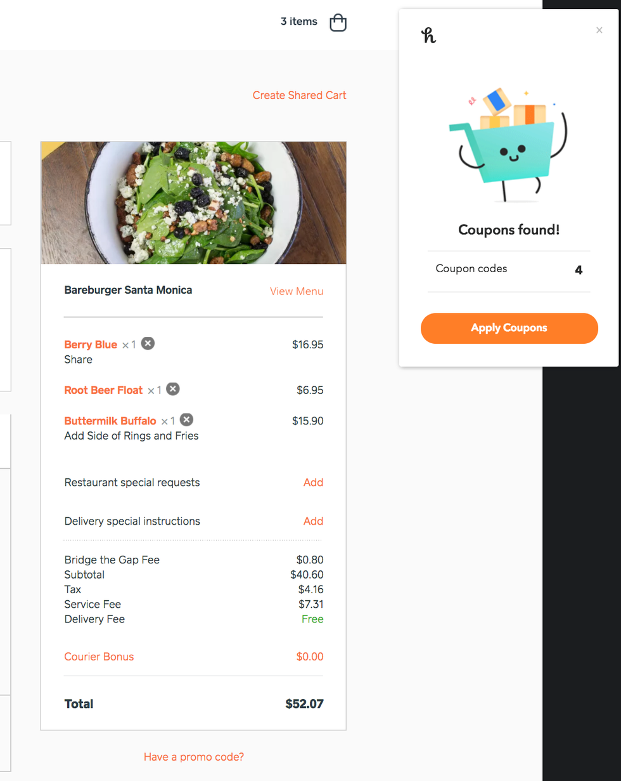The height and width of the screenshot is (781, 621).
Task: Remove Root Beer Float with its x icon
Action: coord(173,389)
